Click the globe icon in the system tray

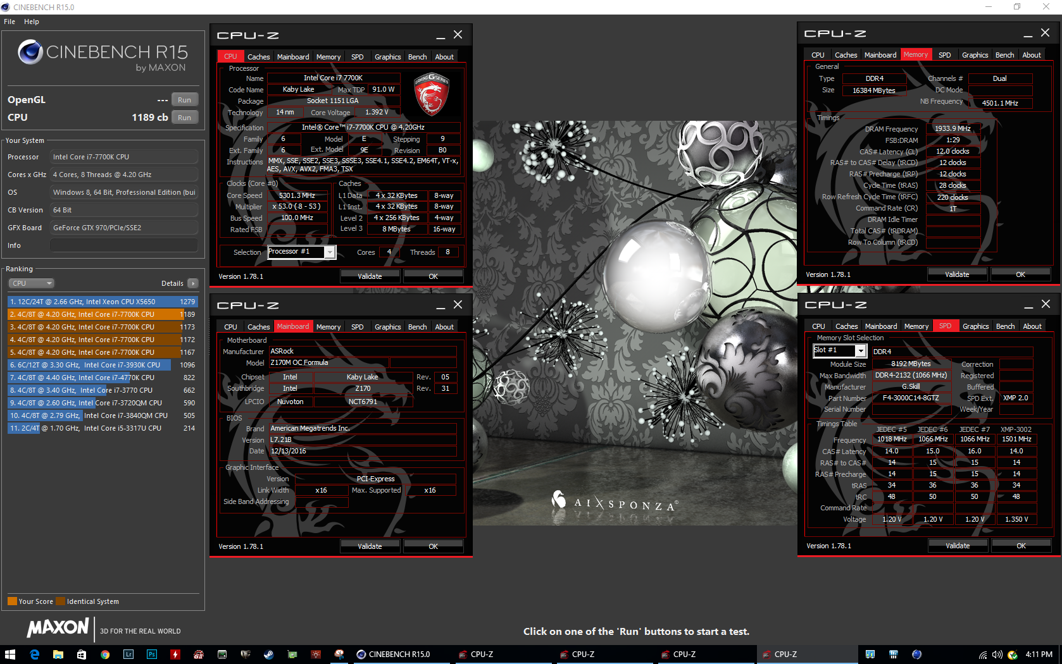click(916, 655)
